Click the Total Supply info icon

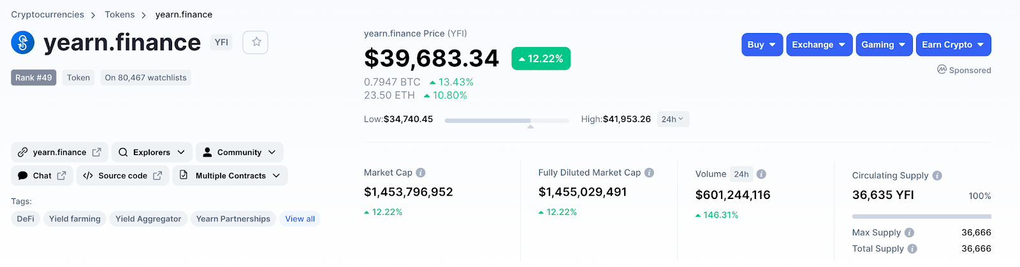pyautogui.click(x=912, y=249)
